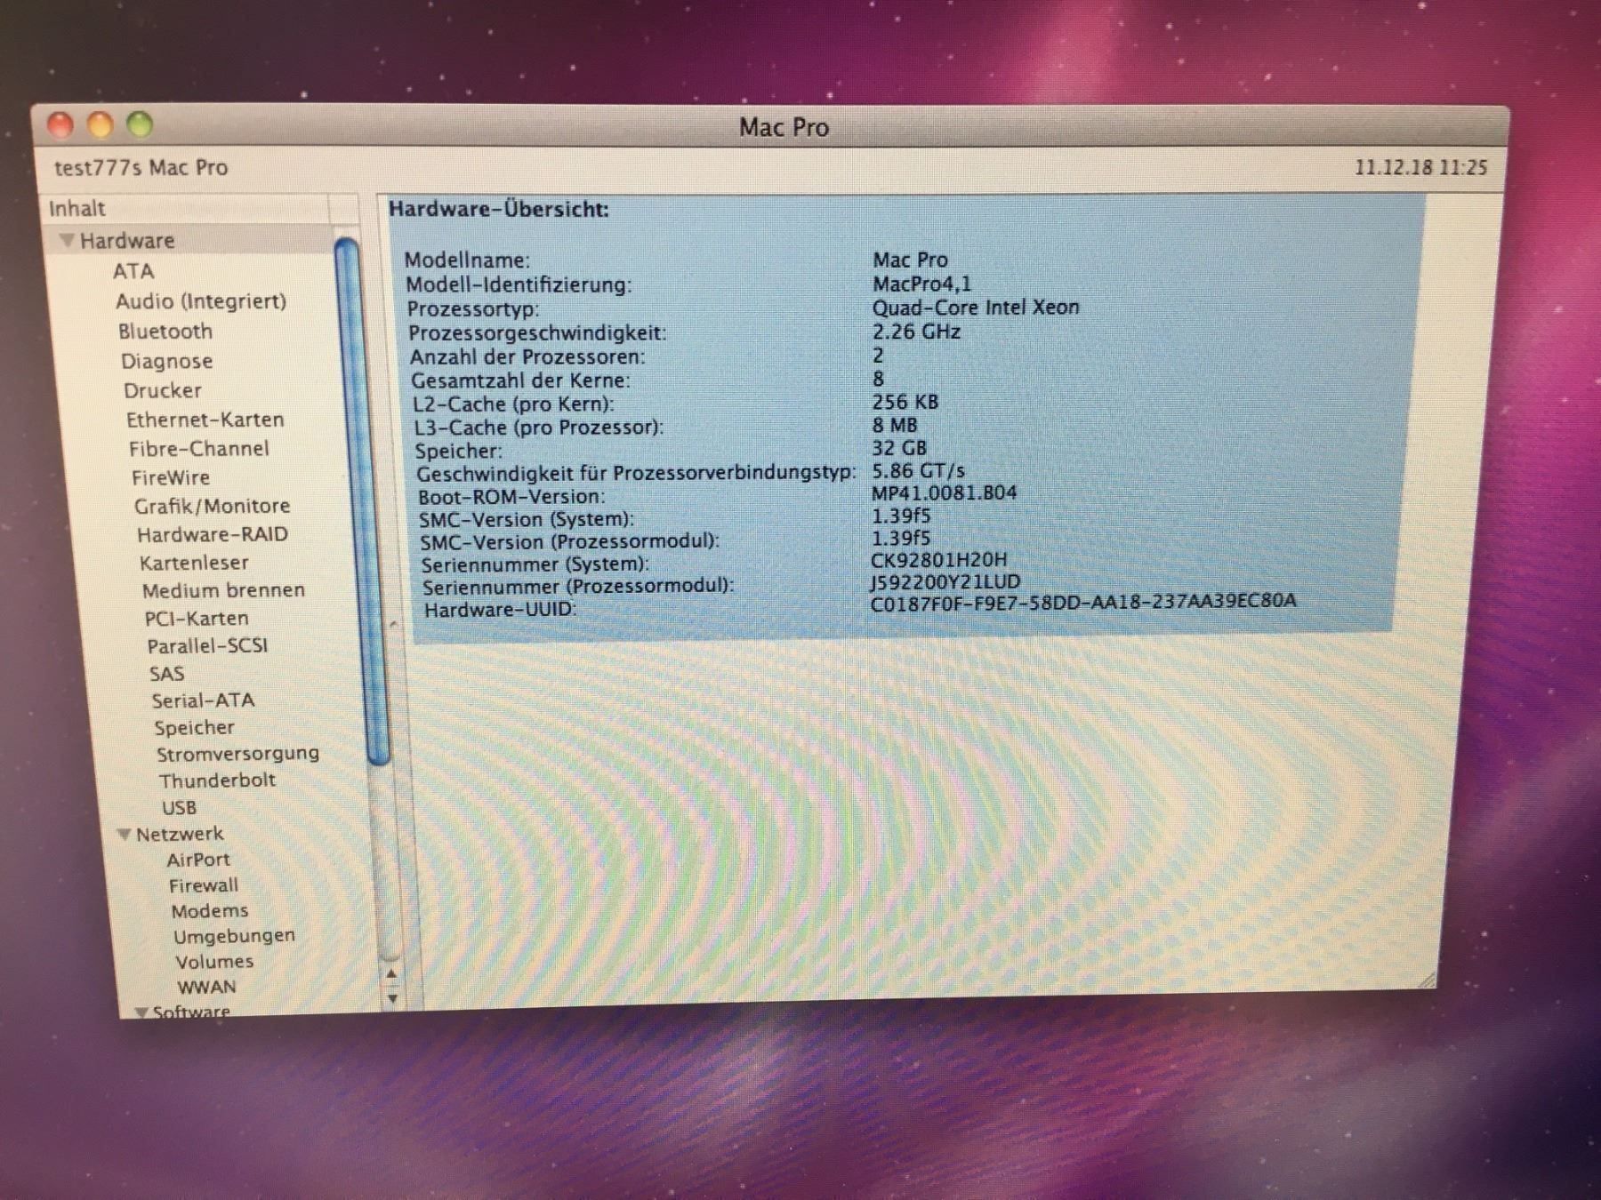Select Umgebungen entry
Screen dimensions: 1601x1200
[234, 937]
